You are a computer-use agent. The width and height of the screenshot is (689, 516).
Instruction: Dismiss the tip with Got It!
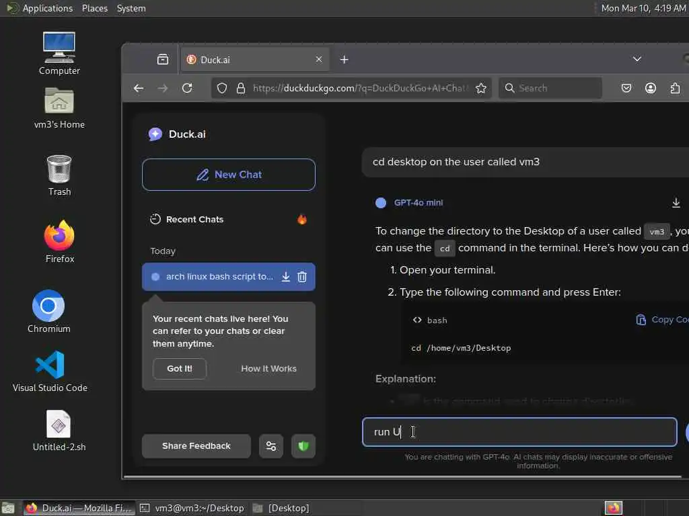tap(179, 369)
